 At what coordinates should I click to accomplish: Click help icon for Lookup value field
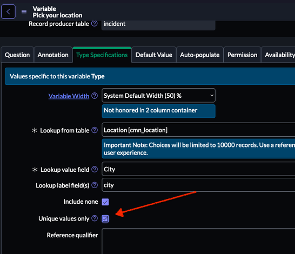click(x=95, y=169)
